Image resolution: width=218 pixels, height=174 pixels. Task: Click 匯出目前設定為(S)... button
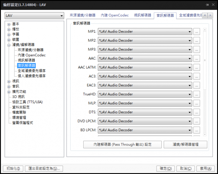(44, 169)
